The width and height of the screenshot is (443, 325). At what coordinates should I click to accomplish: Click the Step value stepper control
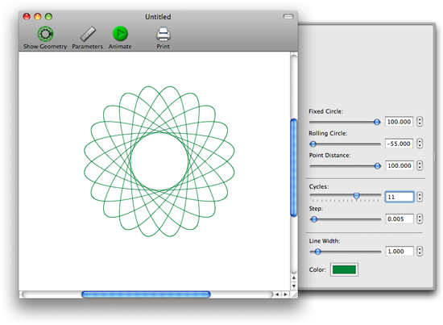click(420, 219)
